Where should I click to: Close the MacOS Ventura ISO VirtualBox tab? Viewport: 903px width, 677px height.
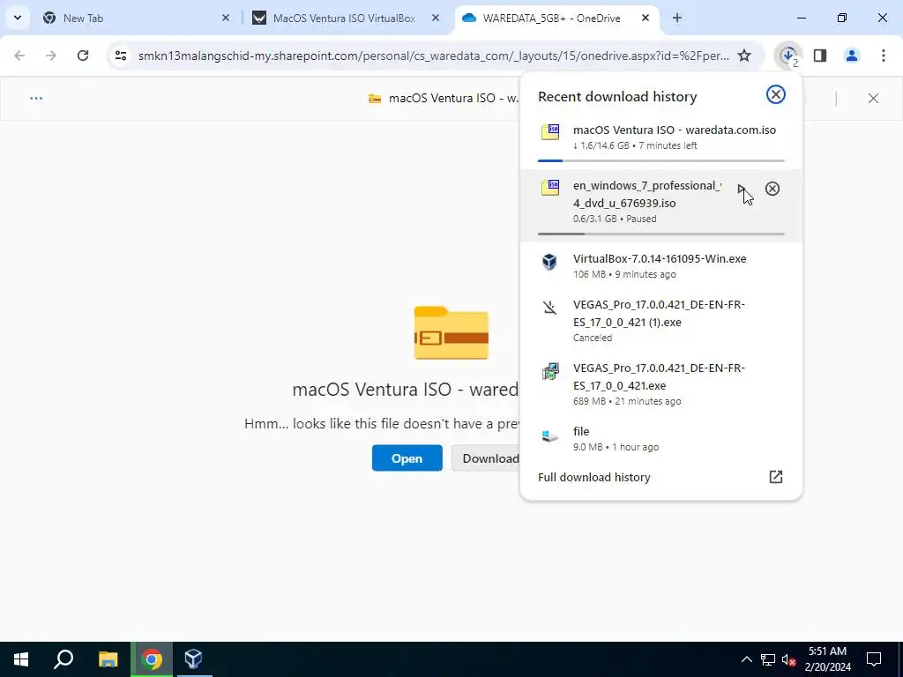pos(436,19)
